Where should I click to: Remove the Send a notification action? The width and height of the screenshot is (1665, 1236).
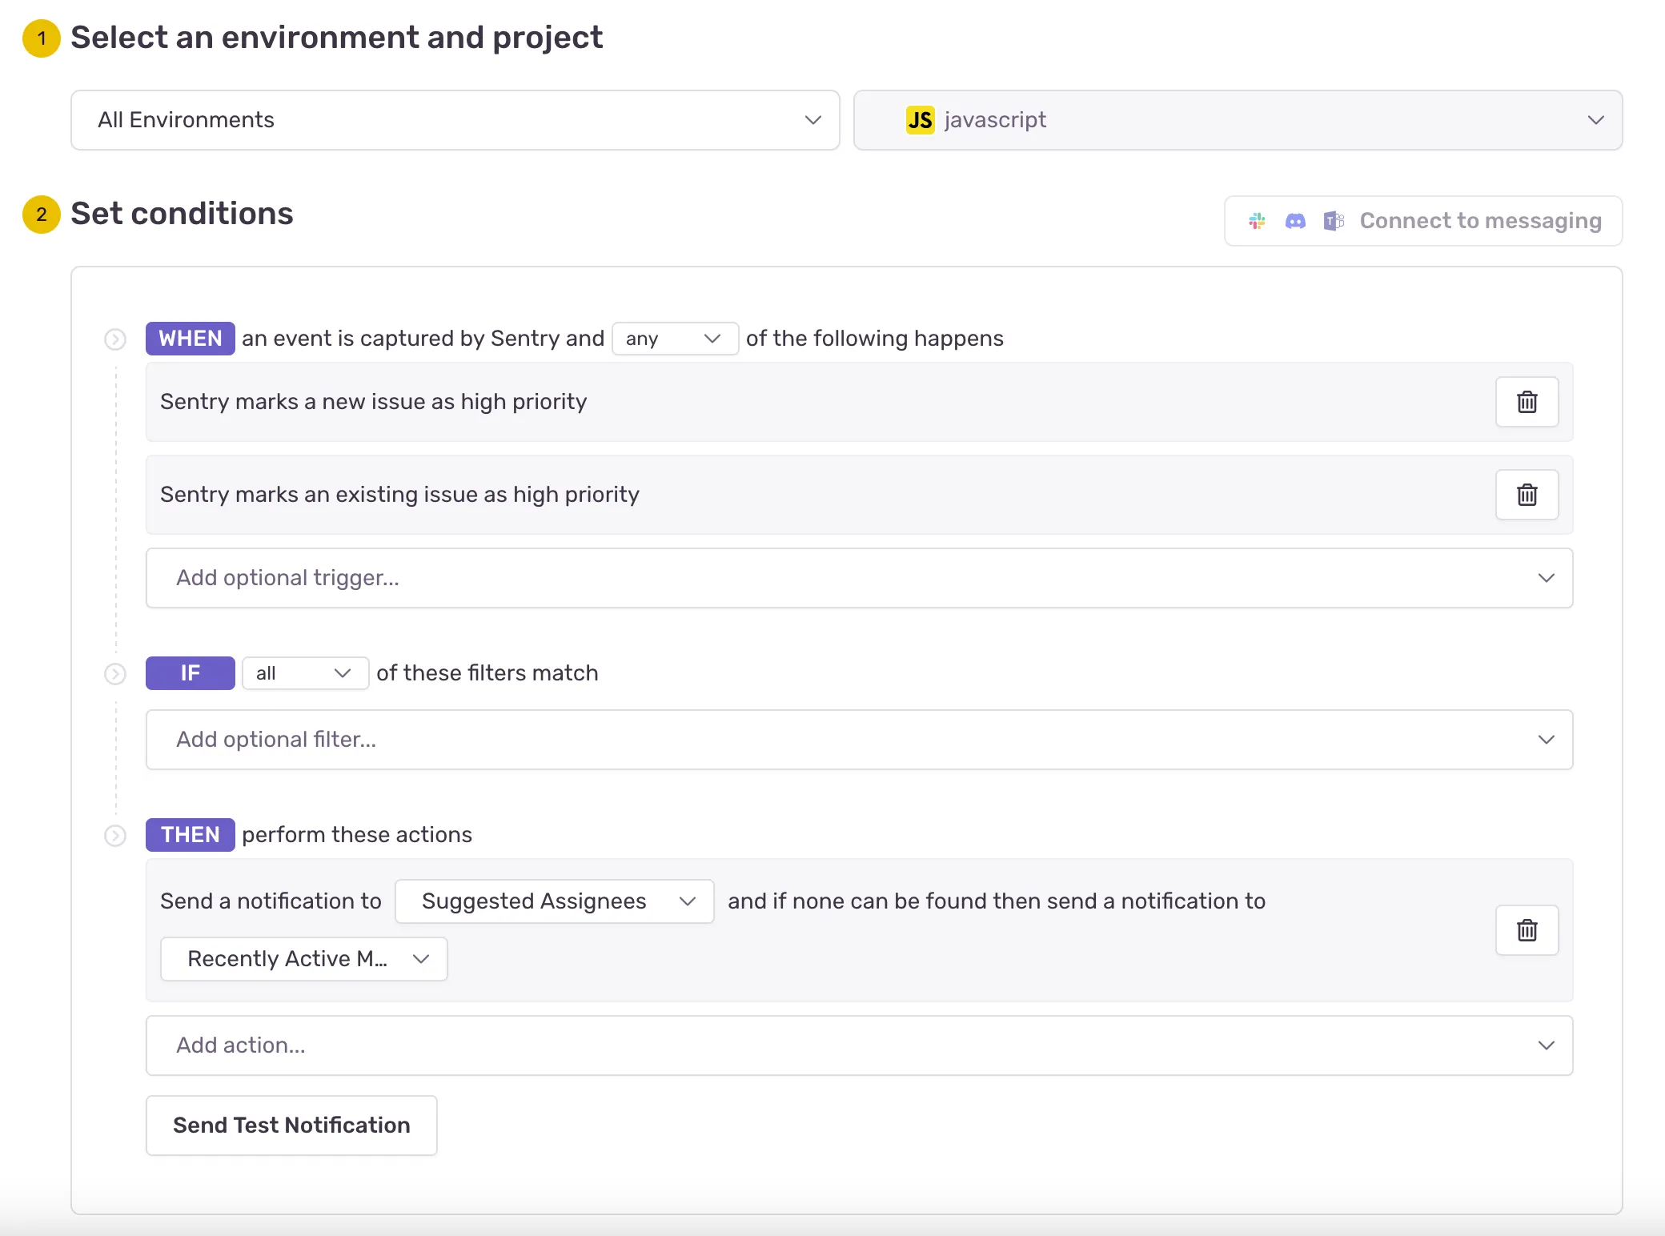coord(1527,929)
